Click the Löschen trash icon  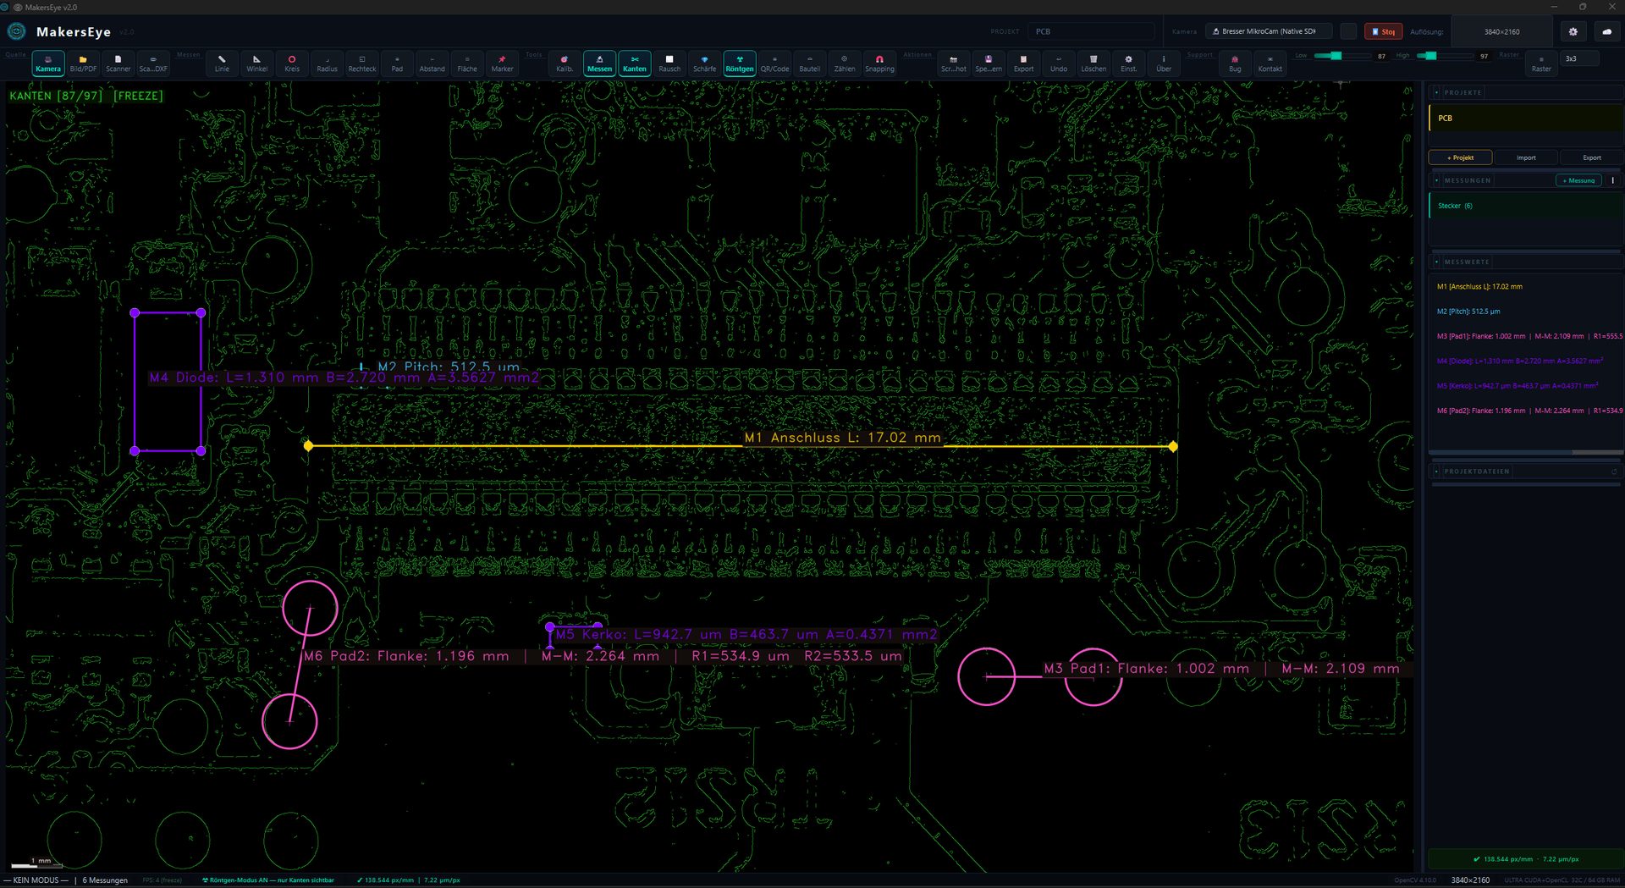(x=1093, y=63)
